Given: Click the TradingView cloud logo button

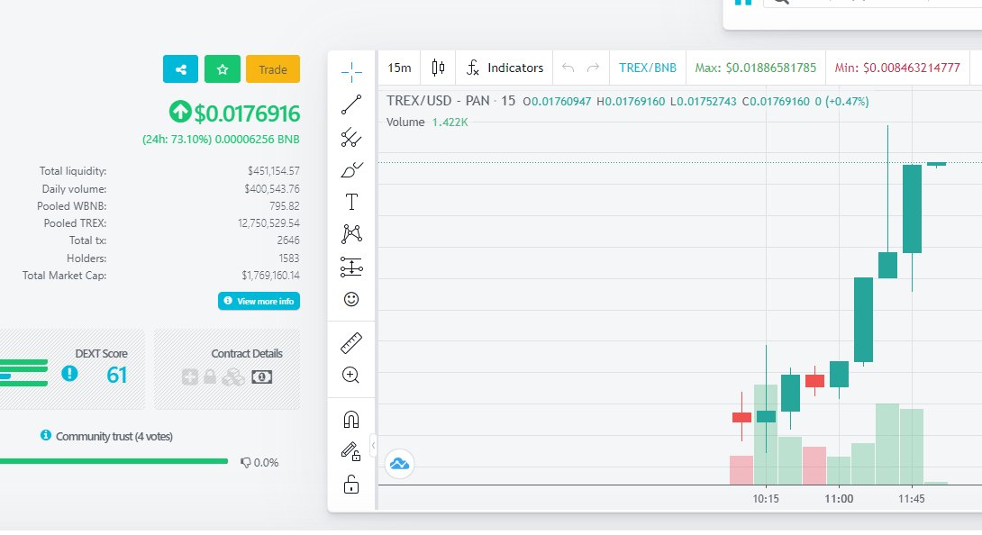Looking at the screenshot, I should coord(400,464).
